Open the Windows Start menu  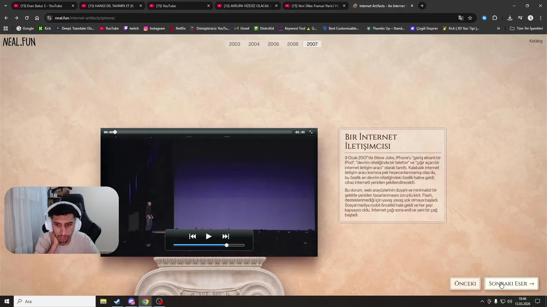click(x=6, y=301)
